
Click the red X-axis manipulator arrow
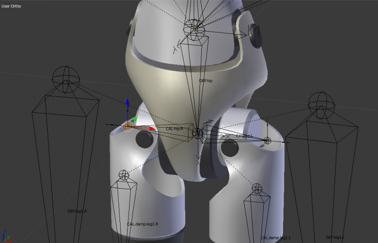[x=152, y=129]
